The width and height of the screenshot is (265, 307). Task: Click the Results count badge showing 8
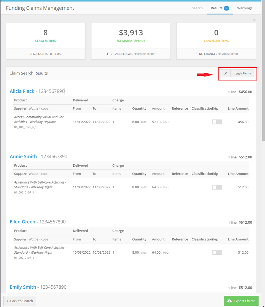[x=226, y=8]
